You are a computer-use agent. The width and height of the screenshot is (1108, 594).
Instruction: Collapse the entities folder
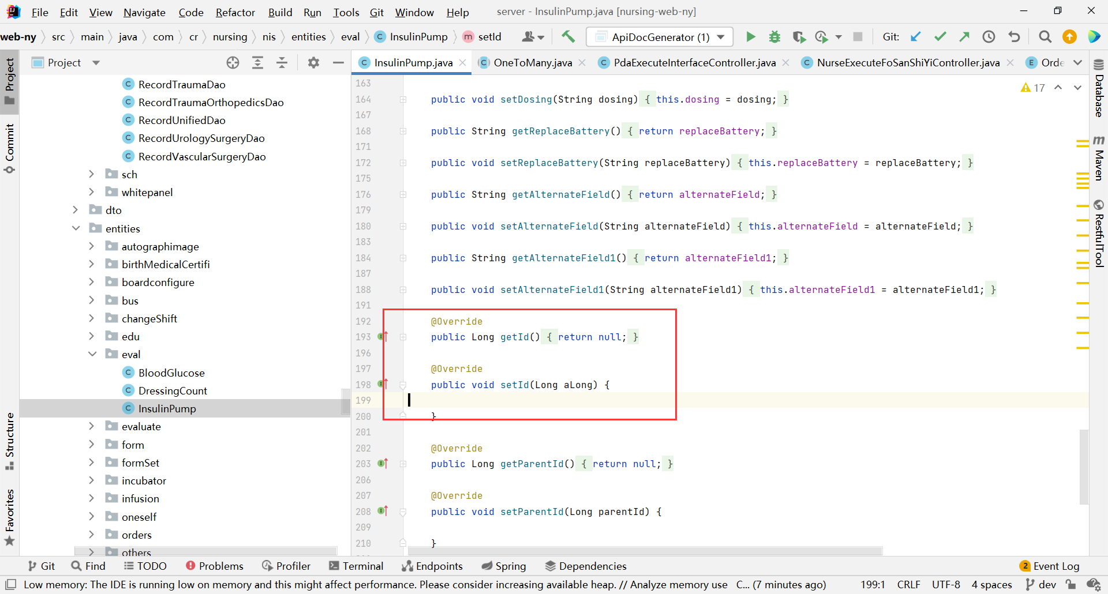point(76,228)
